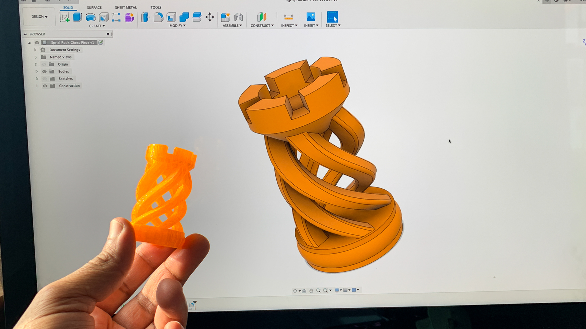Viewport: 586px width, 329px height.
Task: Open the Construct menu
Action: 262,26
